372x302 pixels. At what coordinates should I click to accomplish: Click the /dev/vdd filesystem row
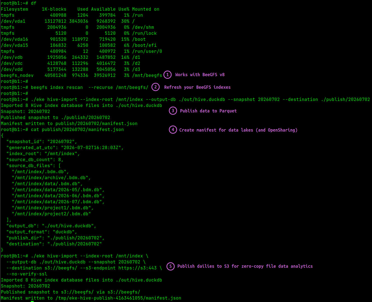tap(71, 69)
